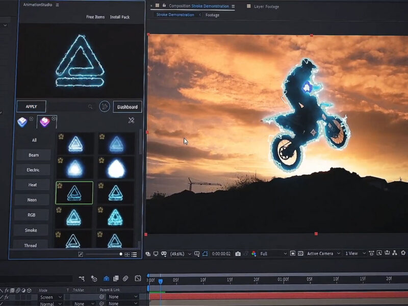Select the purple pack icon tab
The height and width of the screenshot is (306, 408).
coord(46,122)
